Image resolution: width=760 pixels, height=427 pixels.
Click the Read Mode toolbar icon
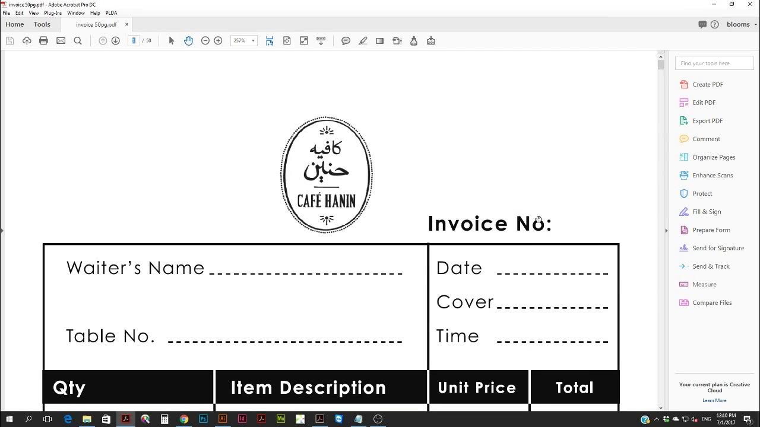(321, 41)
